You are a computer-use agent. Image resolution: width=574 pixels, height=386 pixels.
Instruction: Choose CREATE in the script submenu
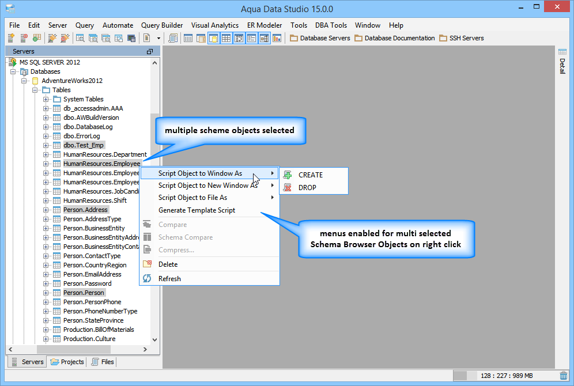tap(314, 175)
